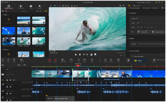This screenshot has height=102, width=166.
Task: Collapse the Transform section
Action: (x=128, y=13)
